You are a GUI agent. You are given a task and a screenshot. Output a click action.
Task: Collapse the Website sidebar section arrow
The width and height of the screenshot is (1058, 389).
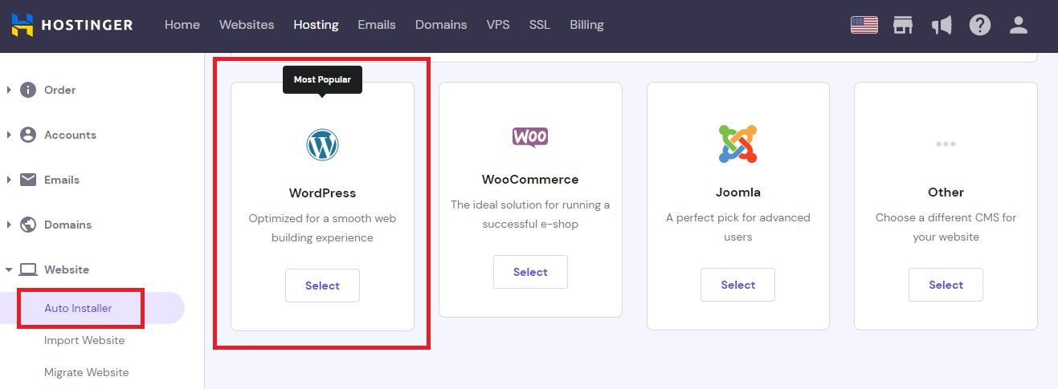pos(9,269)
